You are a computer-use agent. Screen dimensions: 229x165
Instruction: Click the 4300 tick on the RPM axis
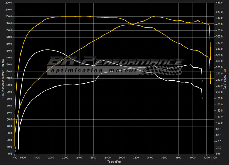(214, 158)
